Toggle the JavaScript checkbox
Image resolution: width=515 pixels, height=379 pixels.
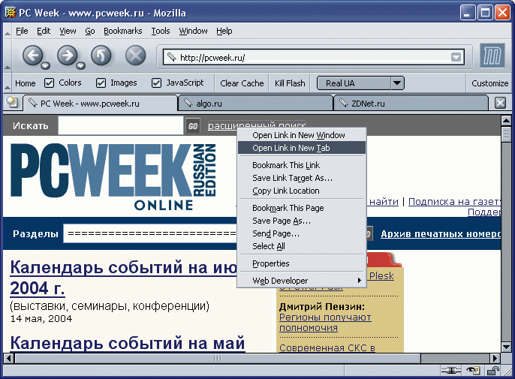156,83
